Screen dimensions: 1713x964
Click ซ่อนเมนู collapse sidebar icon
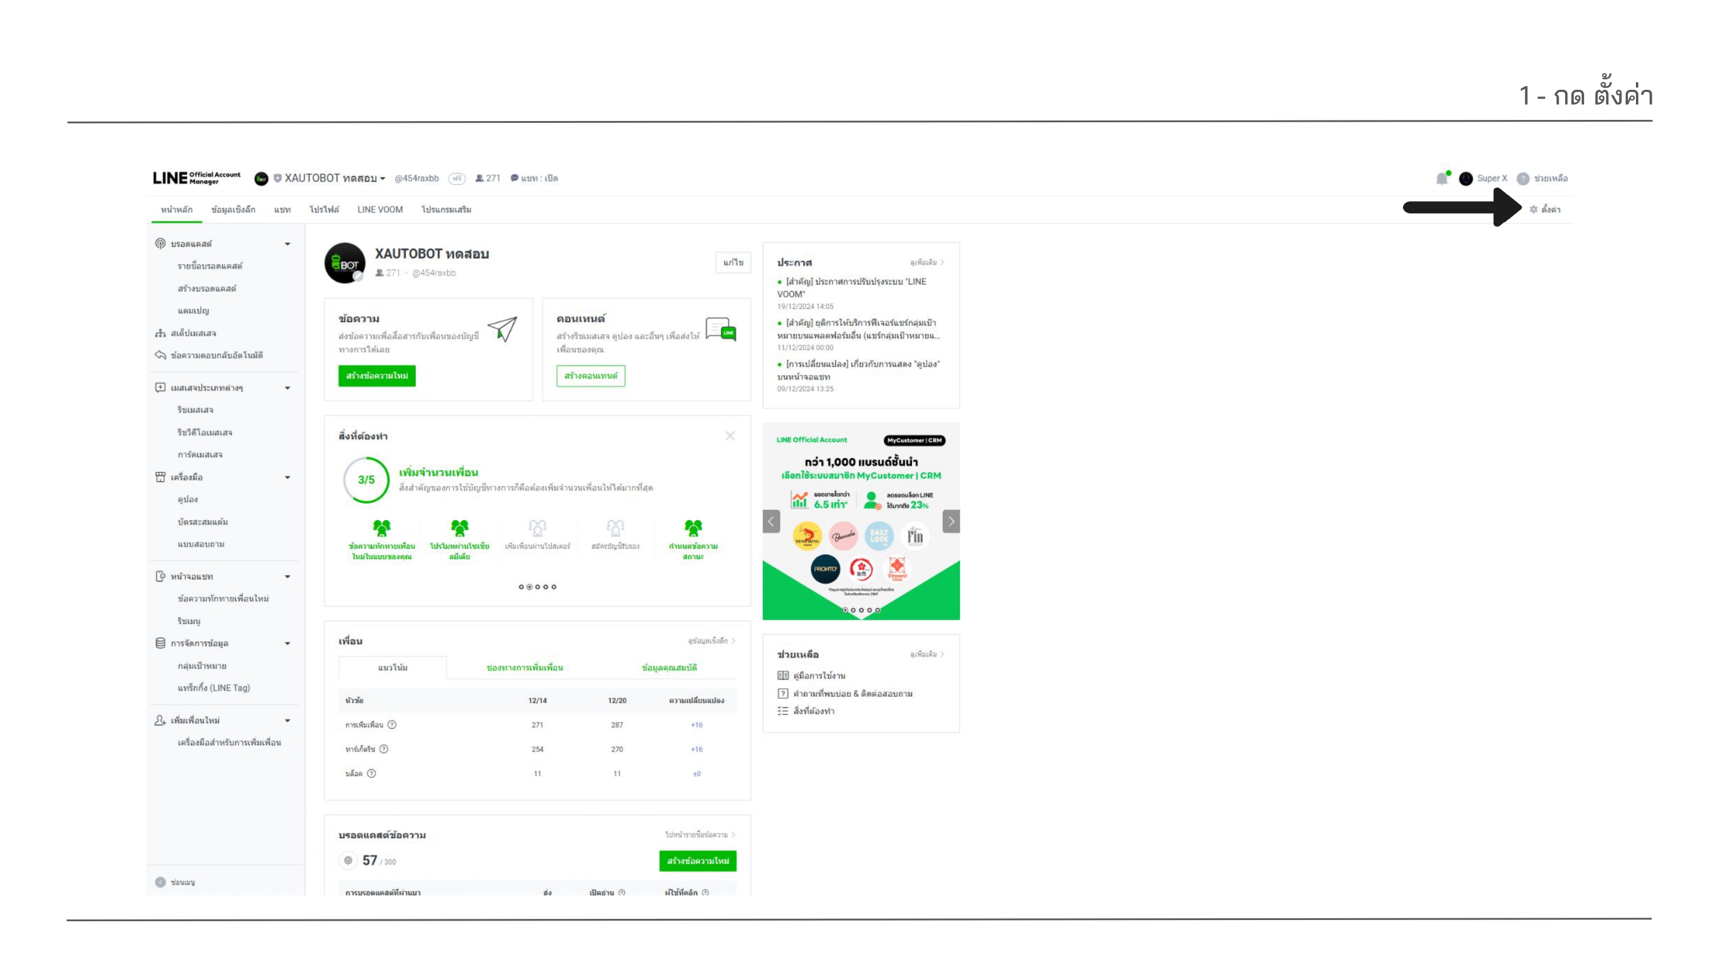tap(160, 882)
